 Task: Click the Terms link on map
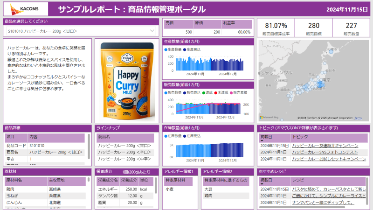(358, 118)
